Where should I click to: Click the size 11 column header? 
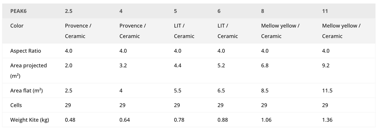325,11
